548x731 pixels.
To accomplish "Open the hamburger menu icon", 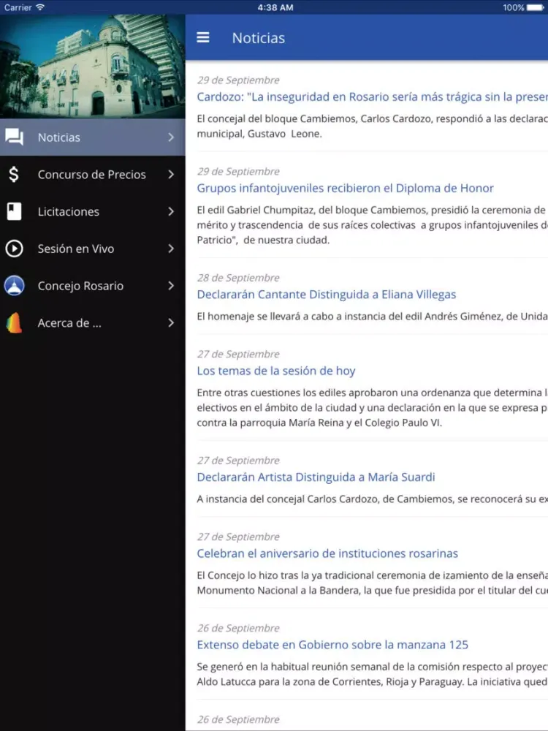I will pyautogui.click(x=202, y=38).
